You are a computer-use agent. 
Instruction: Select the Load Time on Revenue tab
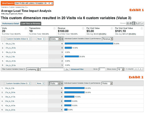click(x=31, y=24)
